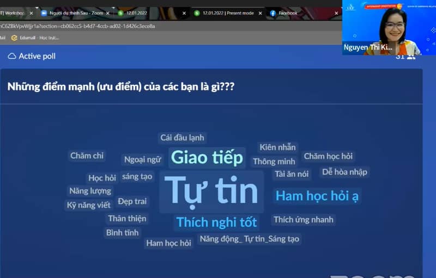
Task: Open the first 12.01.2022 tab
Action: point(139,13)
